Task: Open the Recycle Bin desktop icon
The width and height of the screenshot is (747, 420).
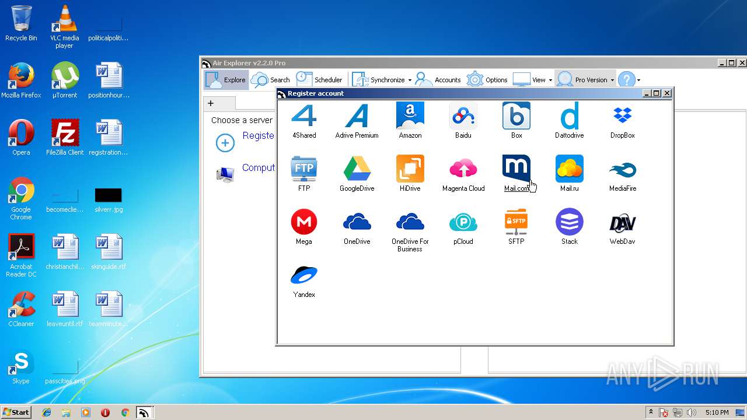Action: [x=21, y=23]
